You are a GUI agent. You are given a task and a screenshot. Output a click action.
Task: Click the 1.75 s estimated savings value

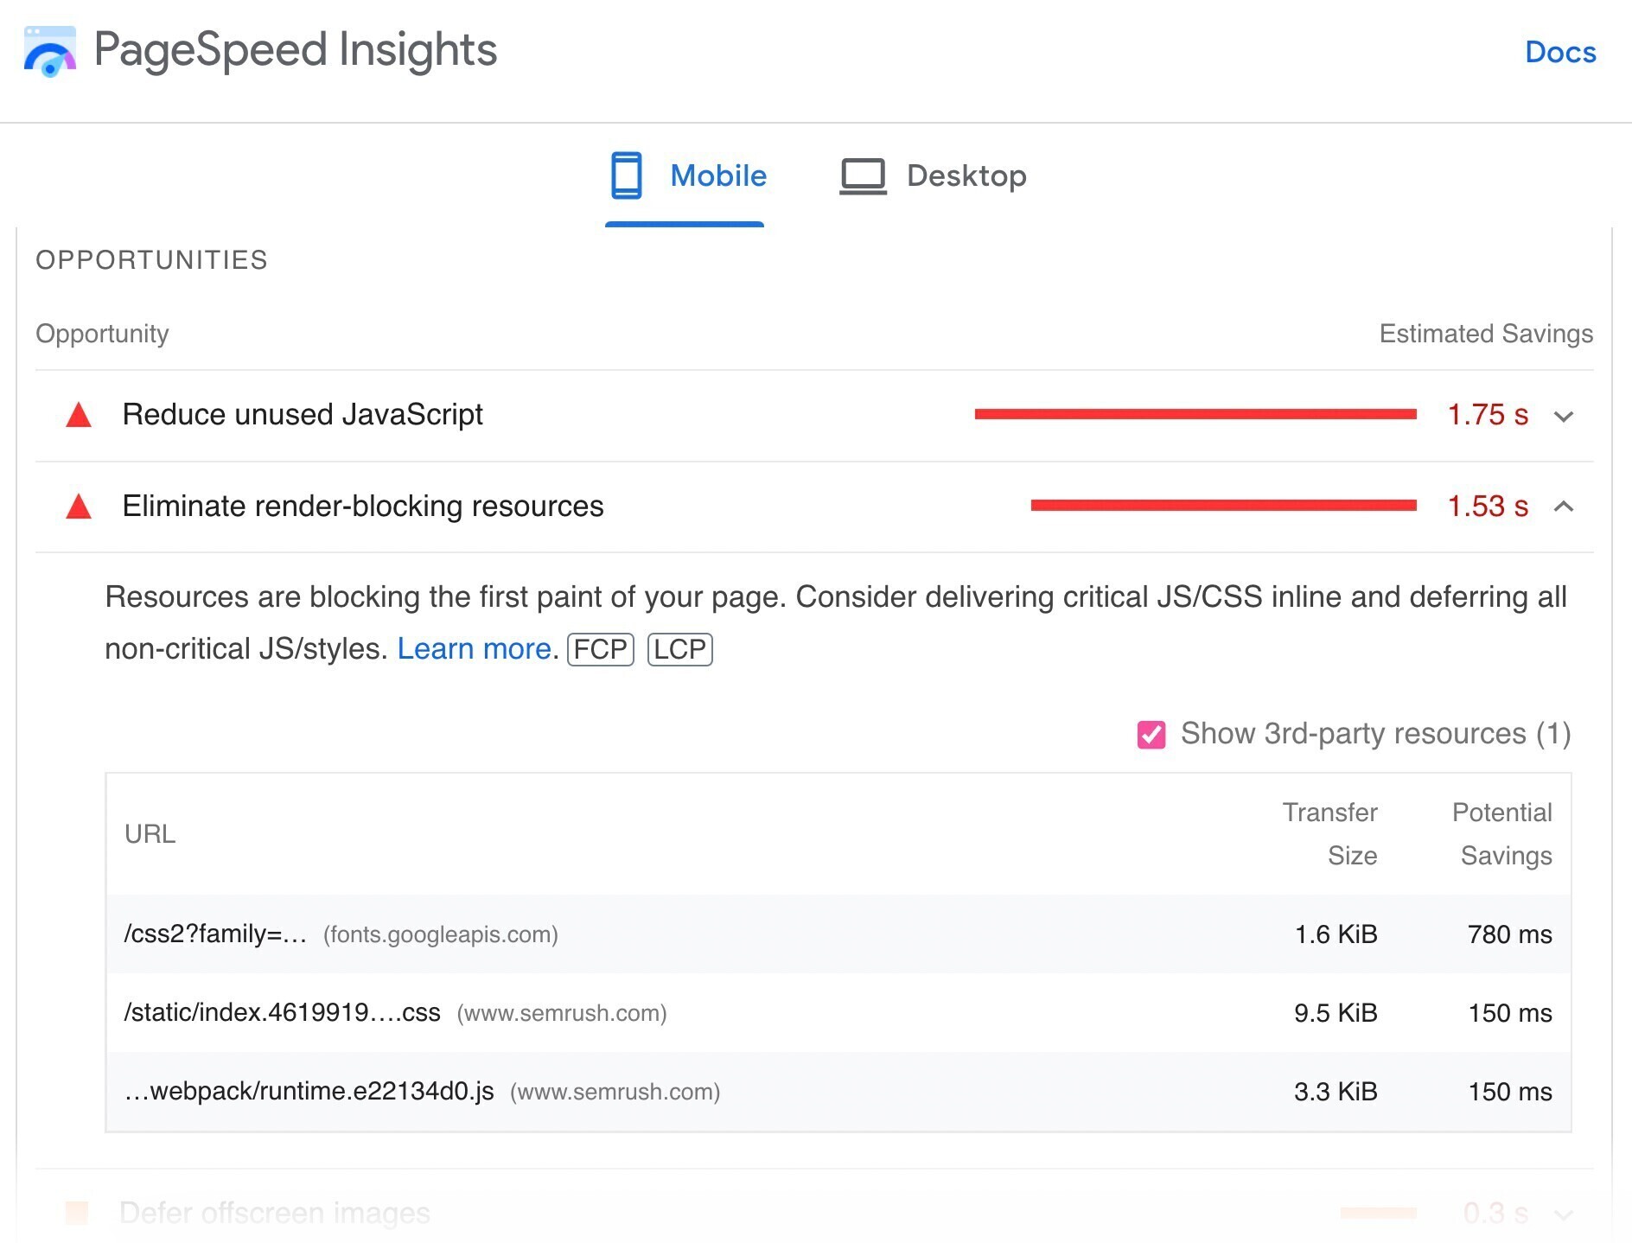coord(1488,415)
